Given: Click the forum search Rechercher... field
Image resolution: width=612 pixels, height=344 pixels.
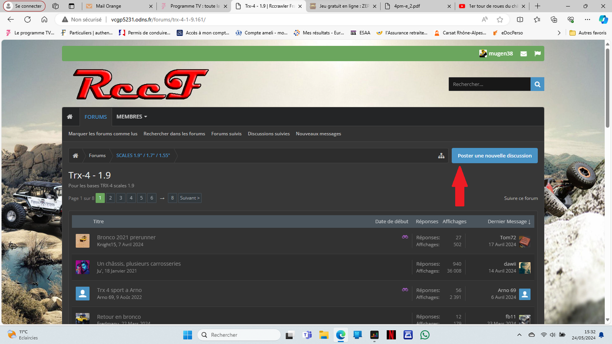Looking at the screenshot, I should [490, 84].
